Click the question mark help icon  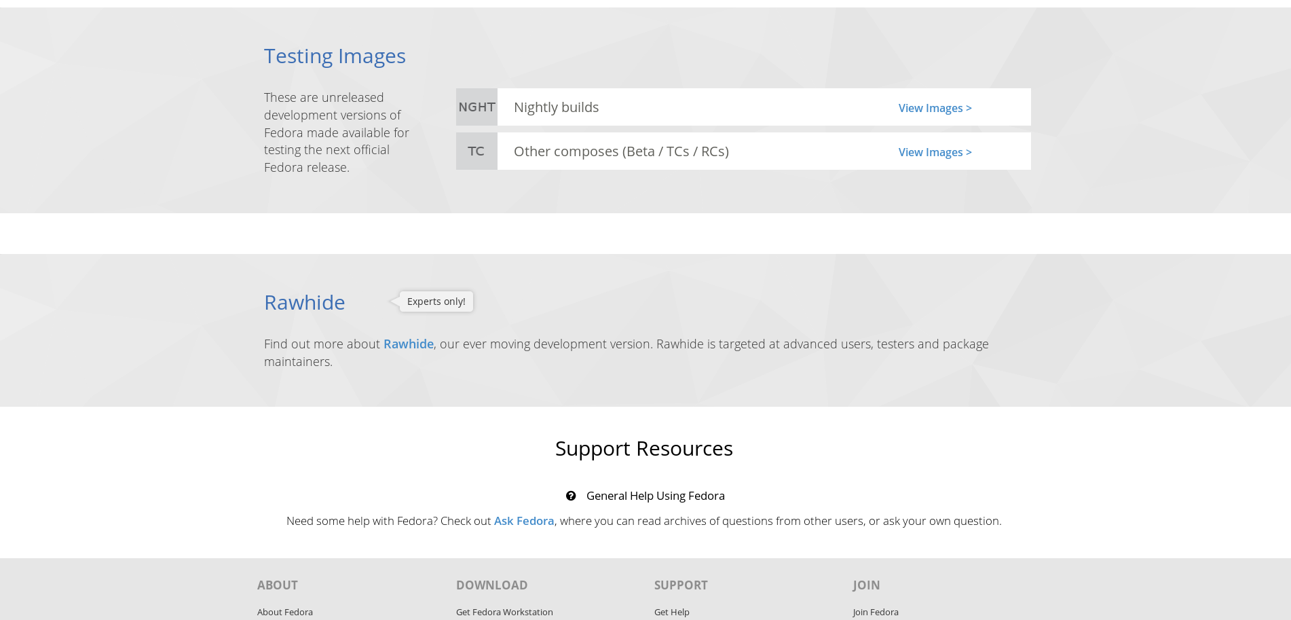point(571,496)
